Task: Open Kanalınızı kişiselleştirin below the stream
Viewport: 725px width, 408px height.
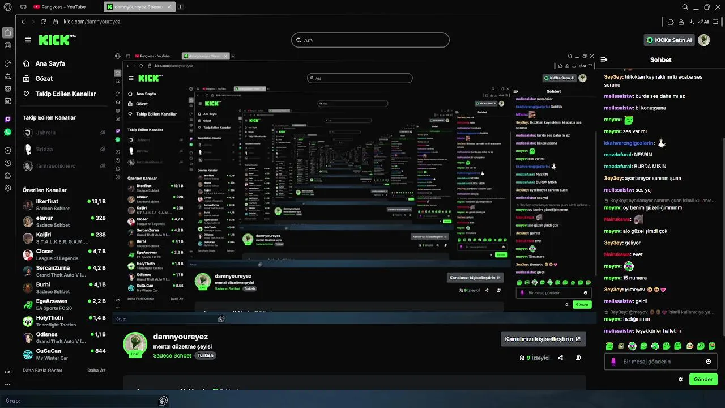Action: pos(543,339)
